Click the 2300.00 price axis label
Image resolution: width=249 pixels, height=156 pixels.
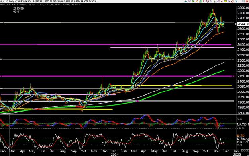243,60
